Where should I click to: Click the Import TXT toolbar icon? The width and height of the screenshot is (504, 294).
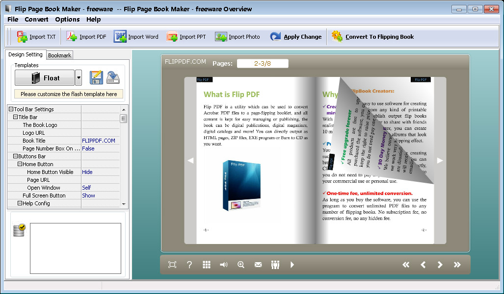22,36
